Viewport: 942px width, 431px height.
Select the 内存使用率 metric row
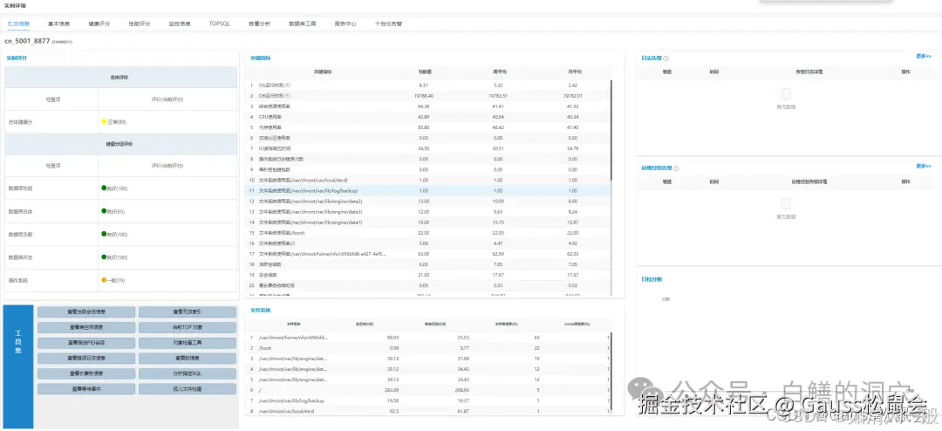point(429,127)
